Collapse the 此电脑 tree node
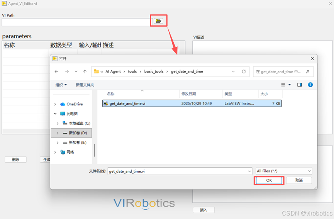Image resolution: width=334 pixels, height=219 pixels. point(55,114)
